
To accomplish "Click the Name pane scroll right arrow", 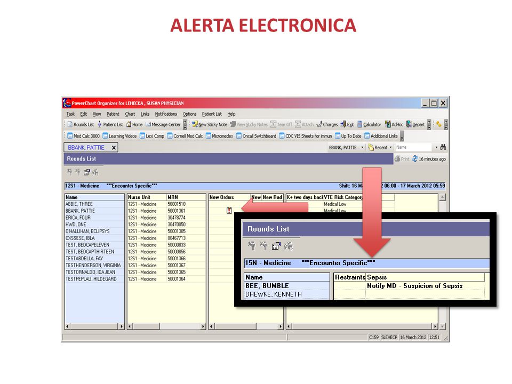I will point(122,326).
